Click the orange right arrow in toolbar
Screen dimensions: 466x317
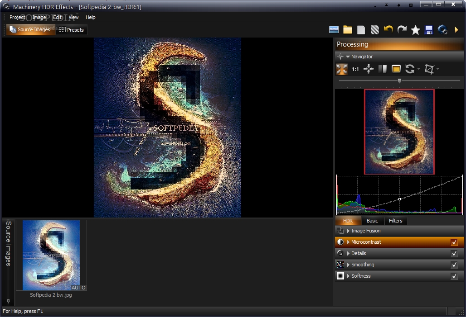[x=456, y=30]
